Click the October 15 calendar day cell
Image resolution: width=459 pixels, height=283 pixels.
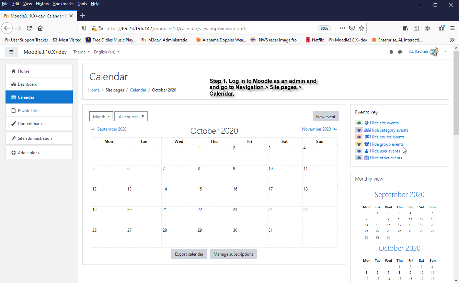click(214, 196)
